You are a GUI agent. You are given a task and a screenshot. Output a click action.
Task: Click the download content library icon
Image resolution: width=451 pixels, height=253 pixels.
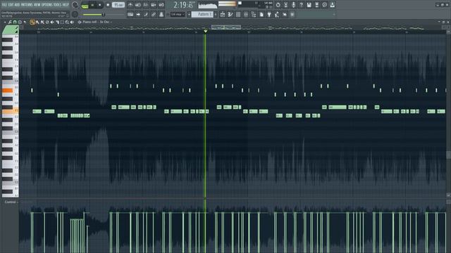332,5
